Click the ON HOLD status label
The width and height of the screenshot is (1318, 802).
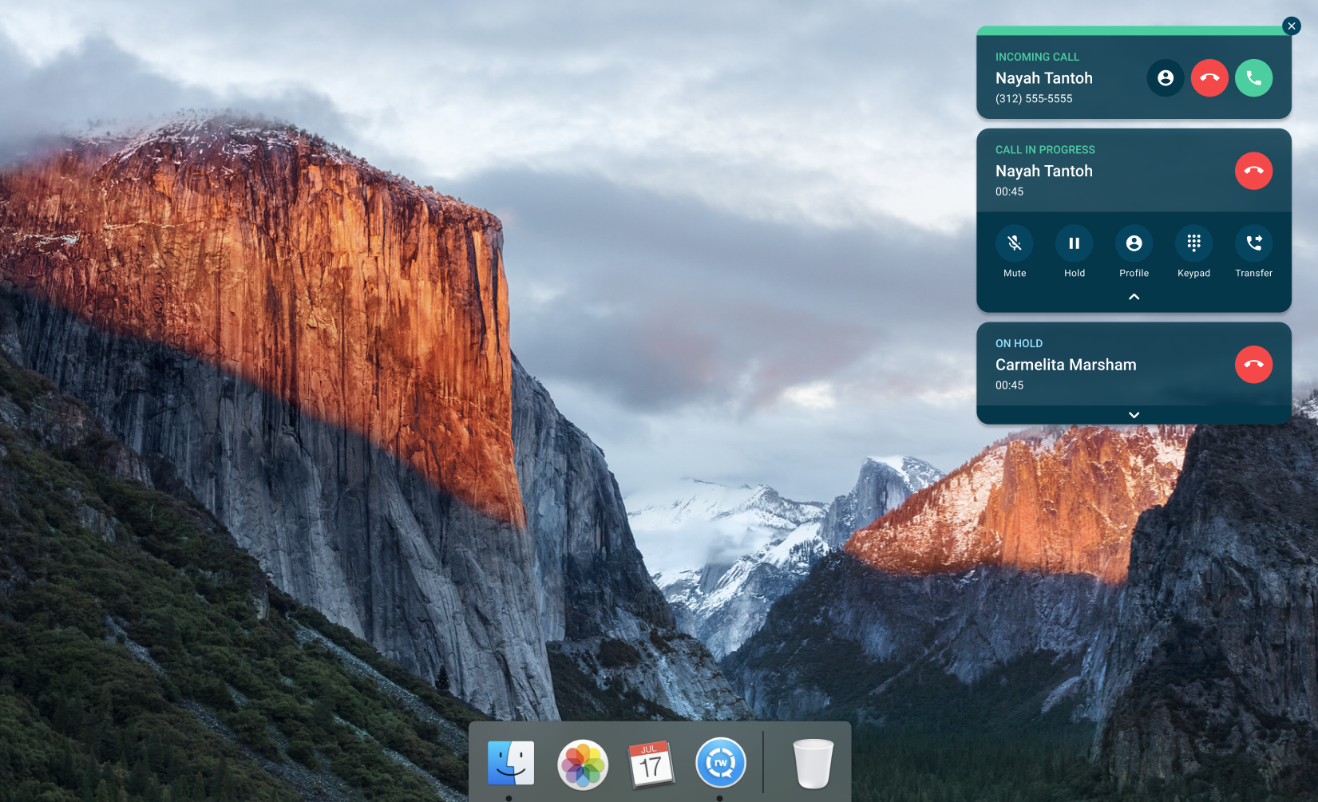point(1019,344)
